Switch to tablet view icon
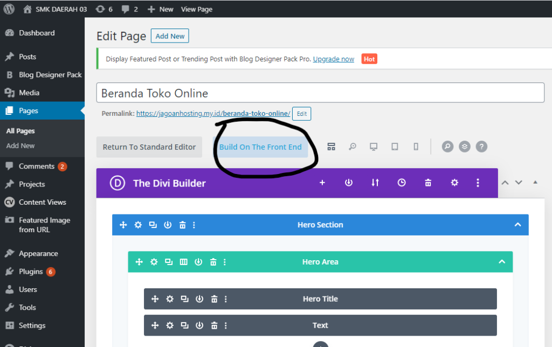The width and height of the screenshot is (552, 347). 395,147
